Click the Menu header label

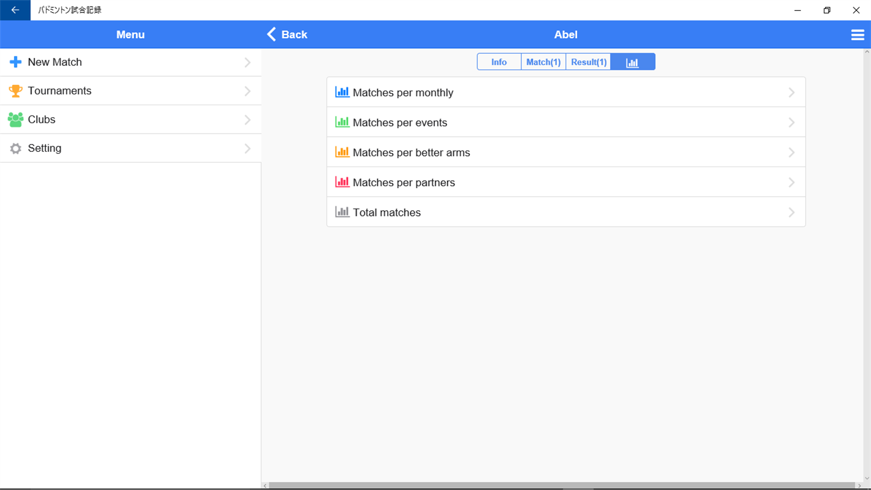pos(131,34)
